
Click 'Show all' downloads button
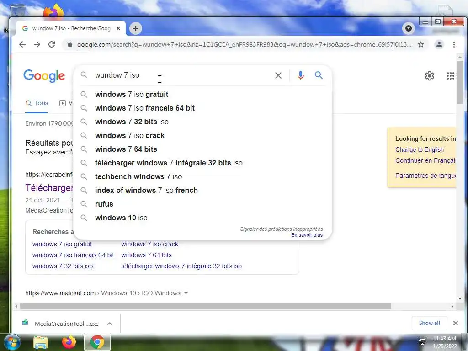(429, 323)
